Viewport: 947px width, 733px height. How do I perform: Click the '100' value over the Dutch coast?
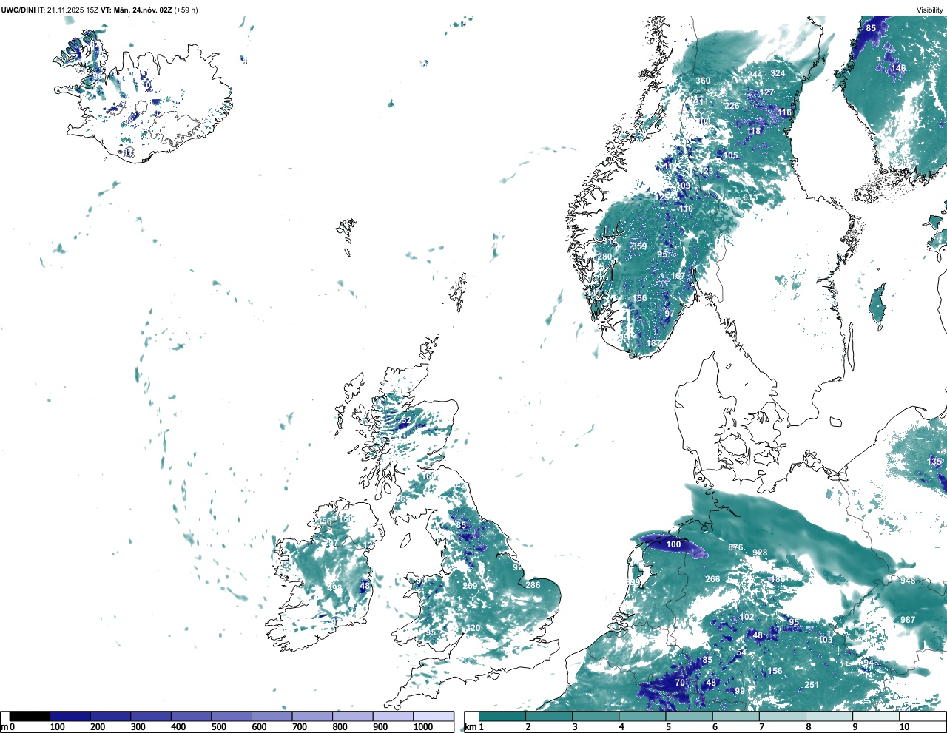point(673,544)
